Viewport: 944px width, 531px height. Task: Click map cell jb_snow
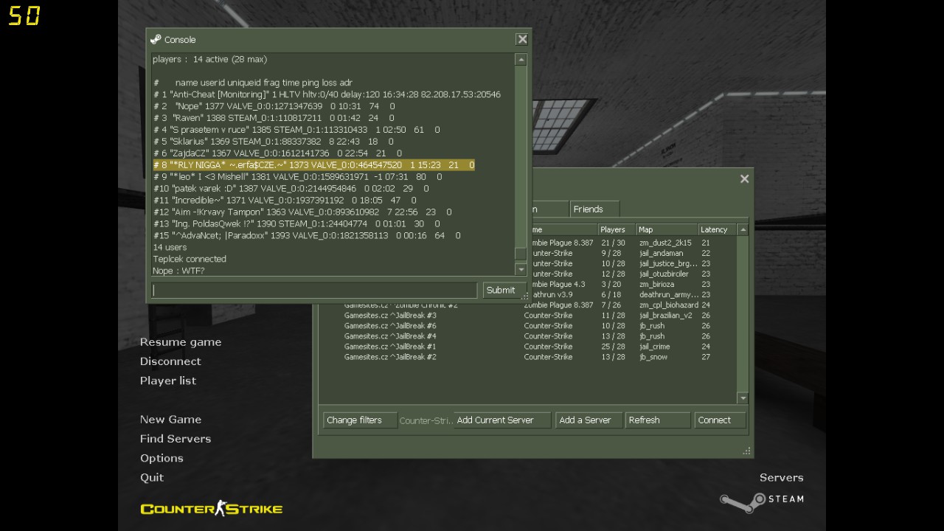653,356
